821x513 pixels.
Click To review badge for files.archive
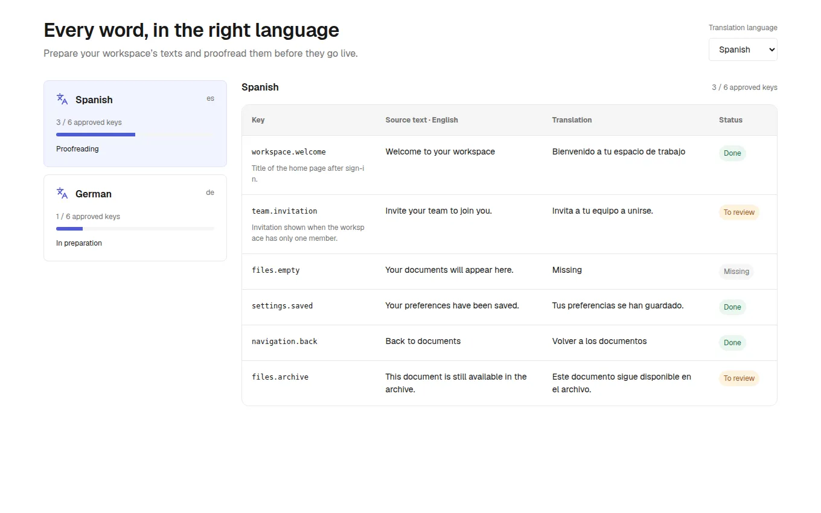click(739, 378)
